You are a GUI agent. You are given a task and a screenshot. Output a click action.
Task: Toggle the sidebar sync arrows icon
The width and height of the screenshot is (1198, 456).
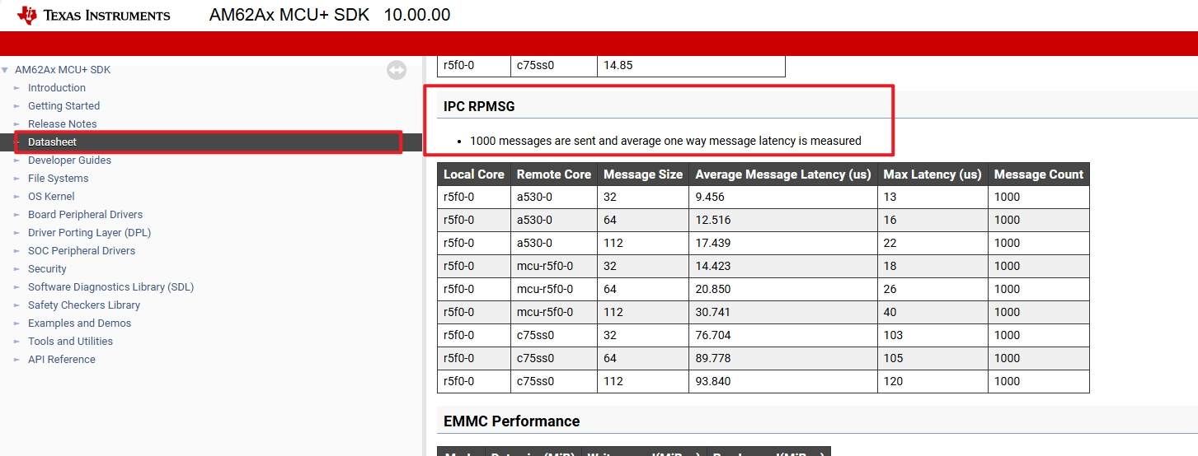pos(397,71)
